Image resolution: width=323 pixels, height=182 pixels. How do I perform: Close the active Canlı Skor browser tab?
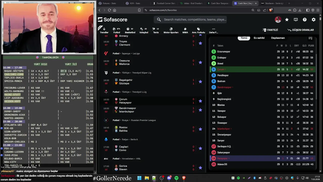256,3
